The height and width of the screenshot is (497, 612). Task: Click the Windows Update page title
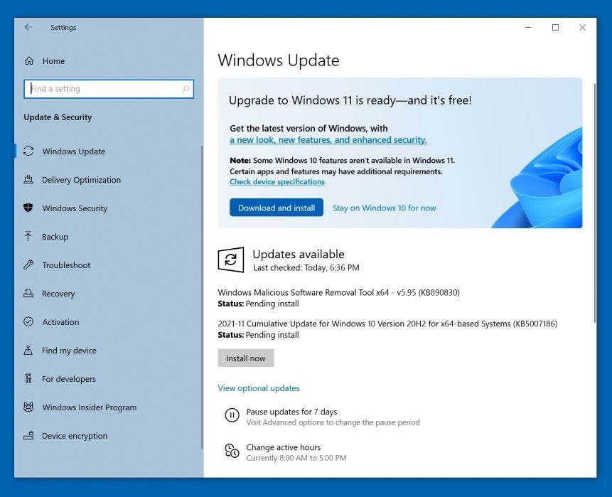[279, 60]
